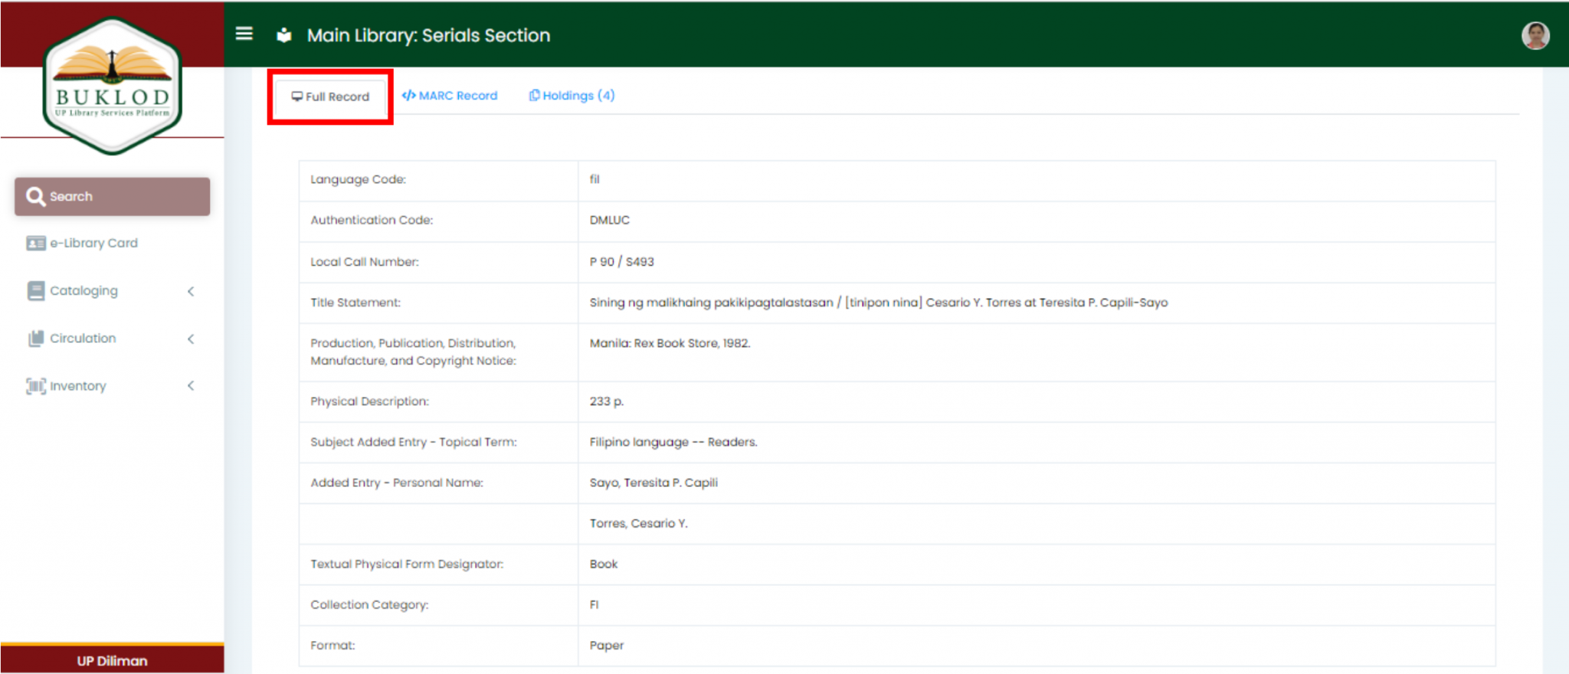Click the e-Library Card ID icon

[36, 244]
